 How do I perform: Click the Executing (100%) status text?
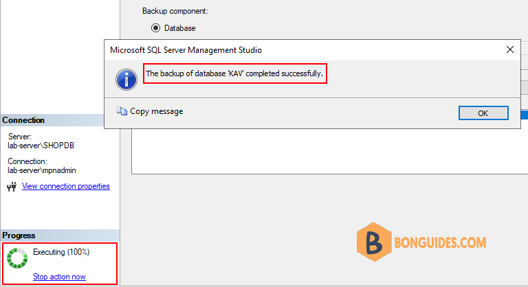(61, 252)
